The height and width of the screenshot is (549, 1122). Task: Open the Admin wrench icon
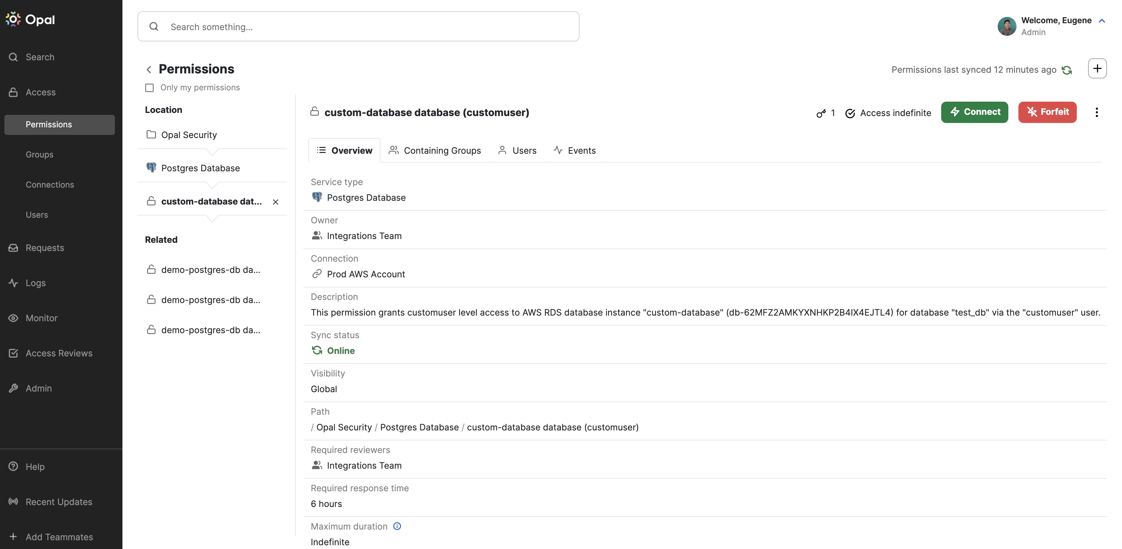[13, 388]
